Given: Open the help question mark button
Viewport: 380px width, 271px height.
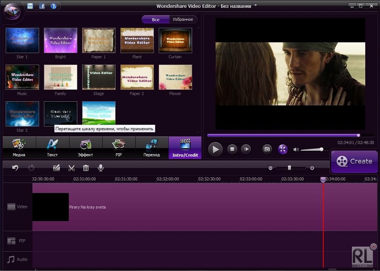Looking at the screenshot, I should click(x=53, y=6).
